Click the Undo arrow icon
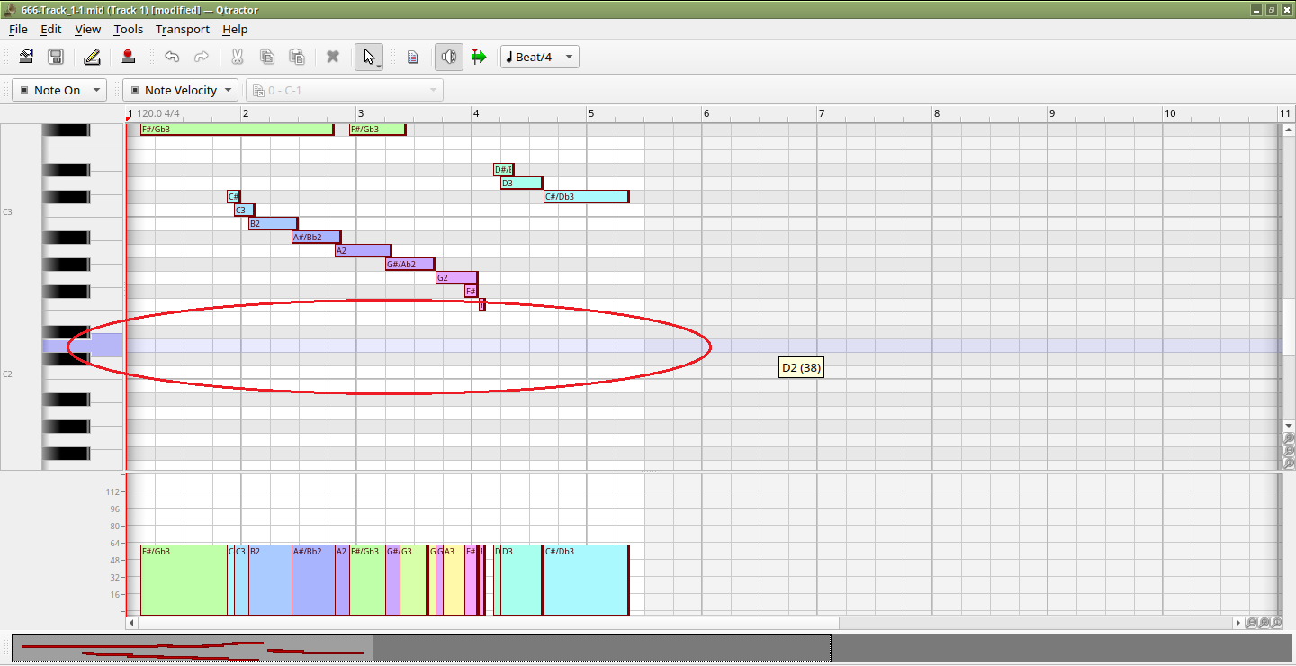The height and width of the screenshot is (666, 1296). click(172, 57)
